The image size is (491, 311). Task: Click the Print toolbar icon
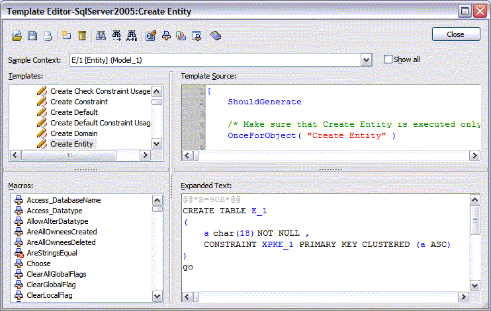tap(48, 36)
